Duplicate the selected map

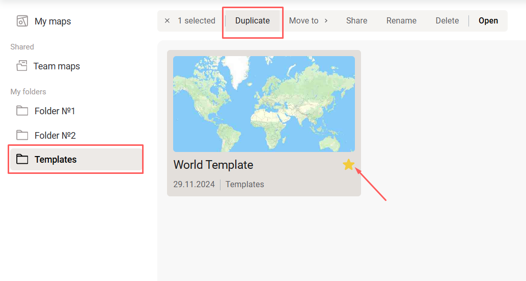click(253, 21)
